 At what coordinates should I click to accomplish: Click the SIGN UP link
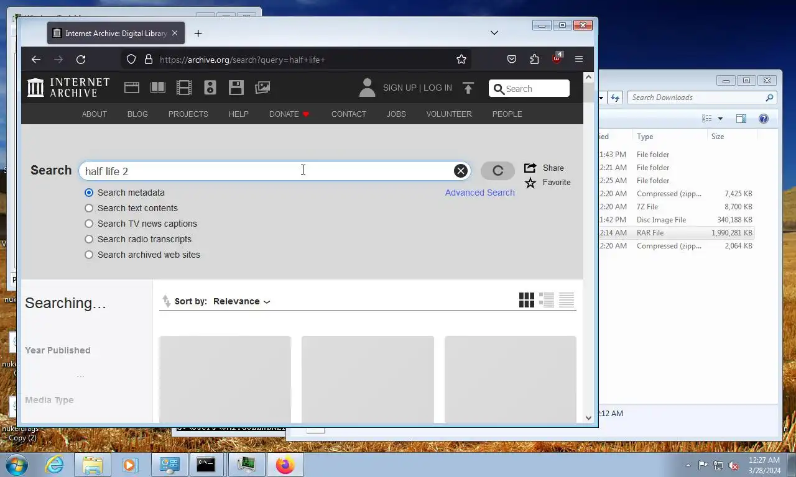click(x=400, y=88)
